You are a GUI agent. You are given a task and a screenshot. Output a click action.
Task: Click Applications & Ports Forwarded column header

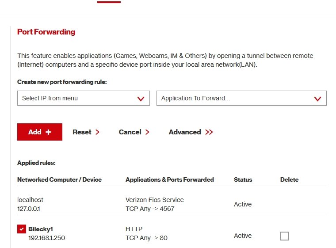(169, 179)
